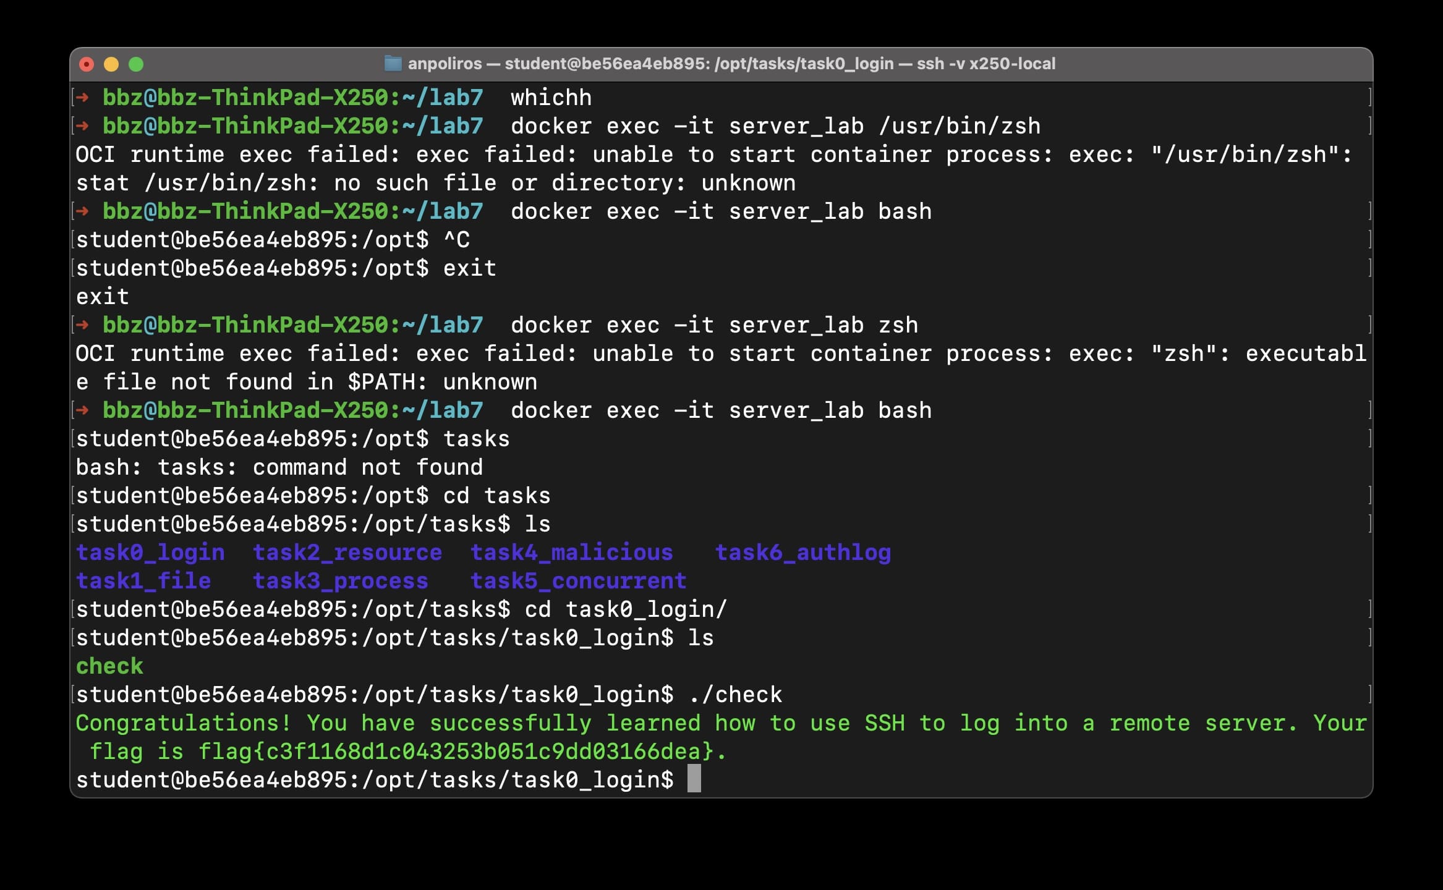Click the whichh command text
The width and height of the screenshot is (1443, 890).
(551, 98)
